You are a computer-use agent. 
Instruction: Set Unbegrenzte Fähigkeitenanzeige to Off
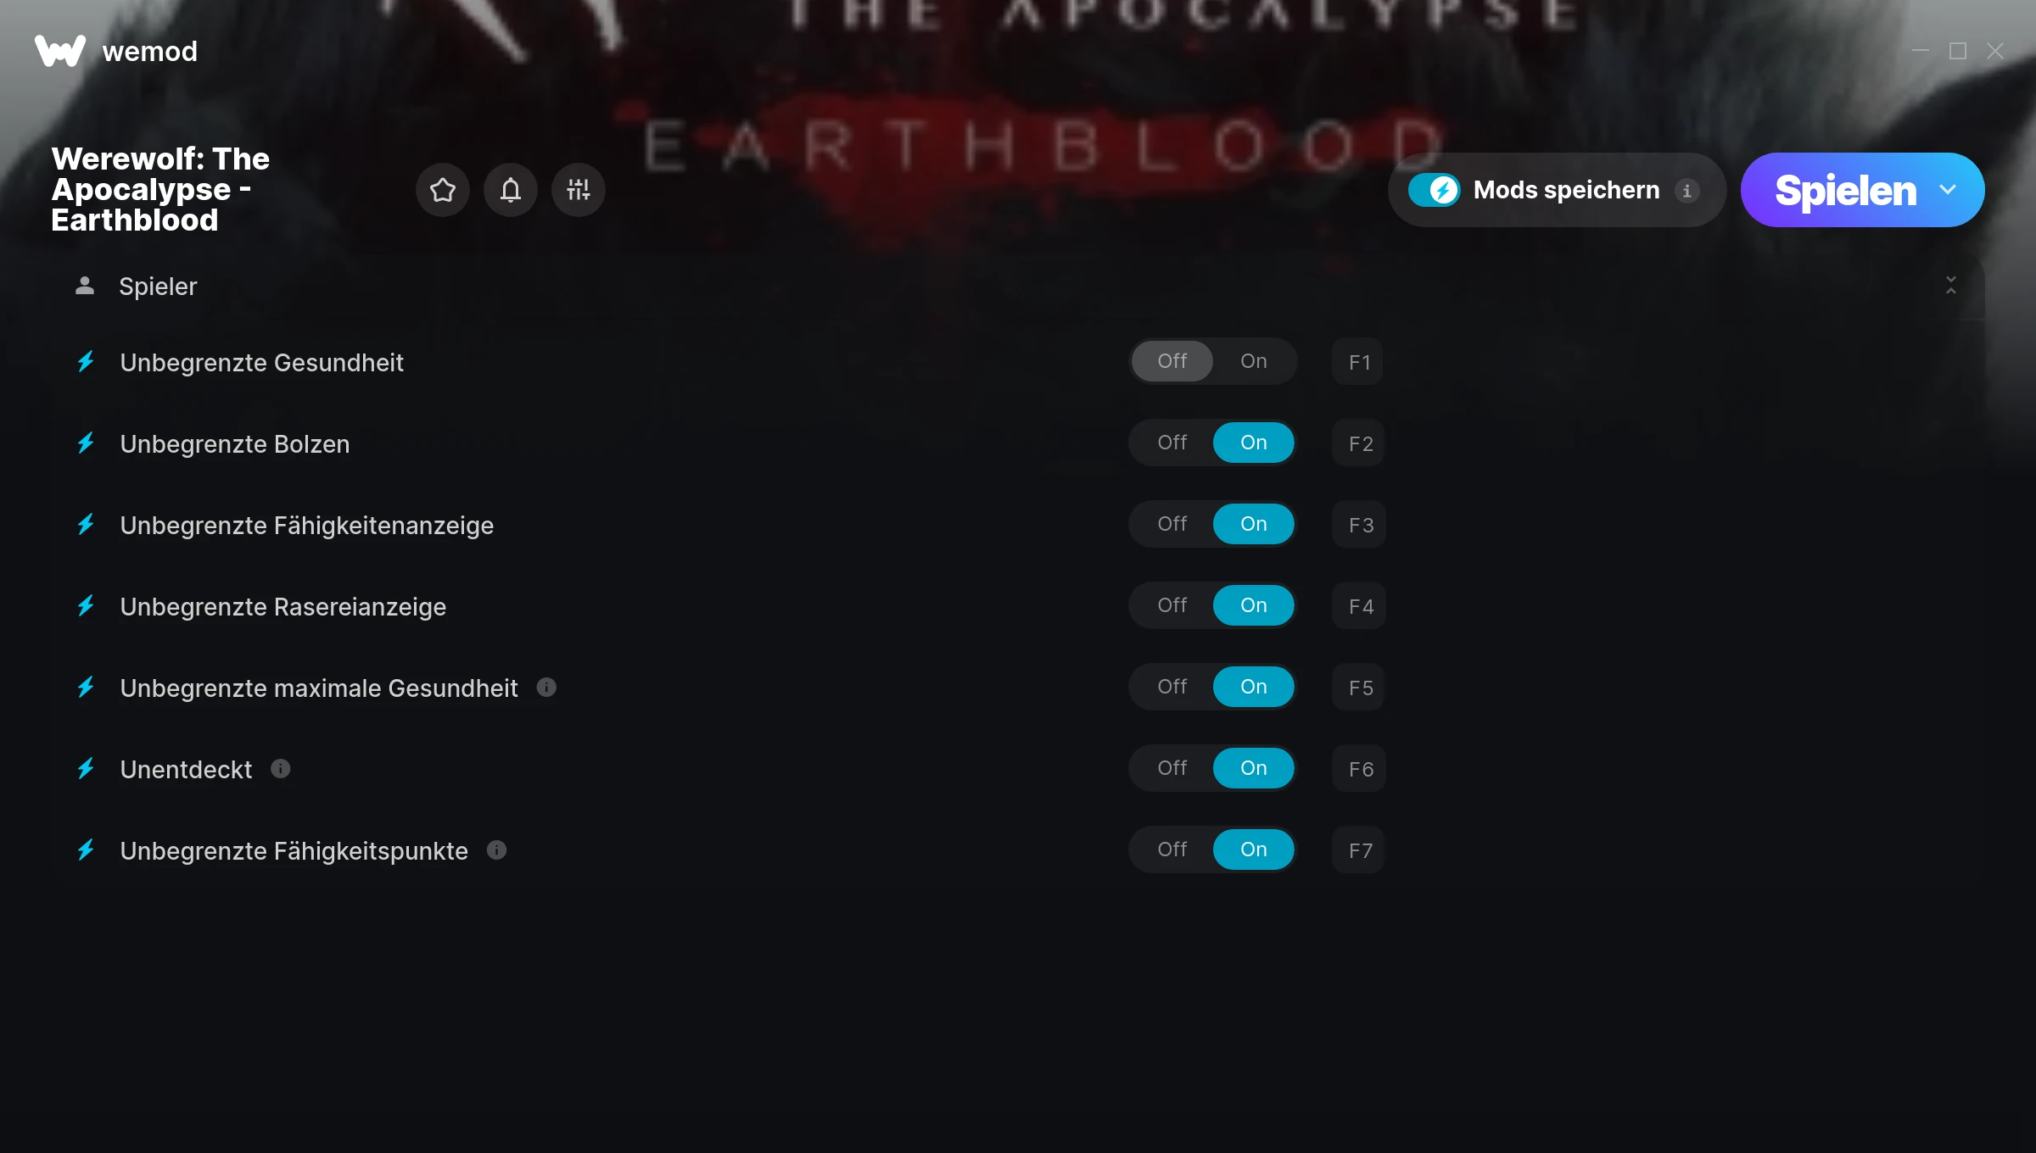click(x=1172, y=524)
